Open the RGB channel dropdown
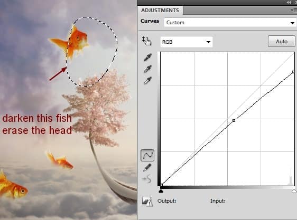The height and width of the screenshot is (220, 297). pyautogui.click(x=187, y=42)
